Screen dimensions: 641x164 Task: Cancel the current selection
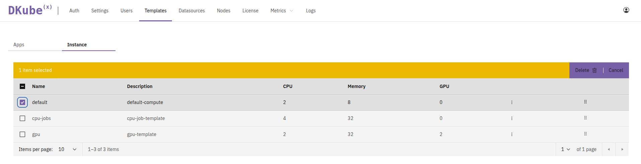point(616,70)
